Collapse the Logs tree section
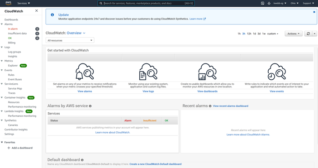 pos(2,47)
